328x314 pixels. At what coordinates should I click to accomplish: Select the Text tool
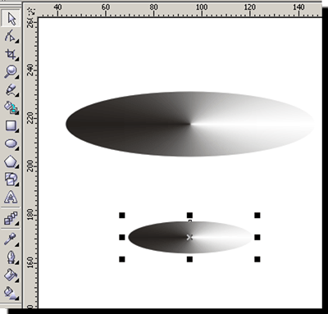(x=11, y=197)
